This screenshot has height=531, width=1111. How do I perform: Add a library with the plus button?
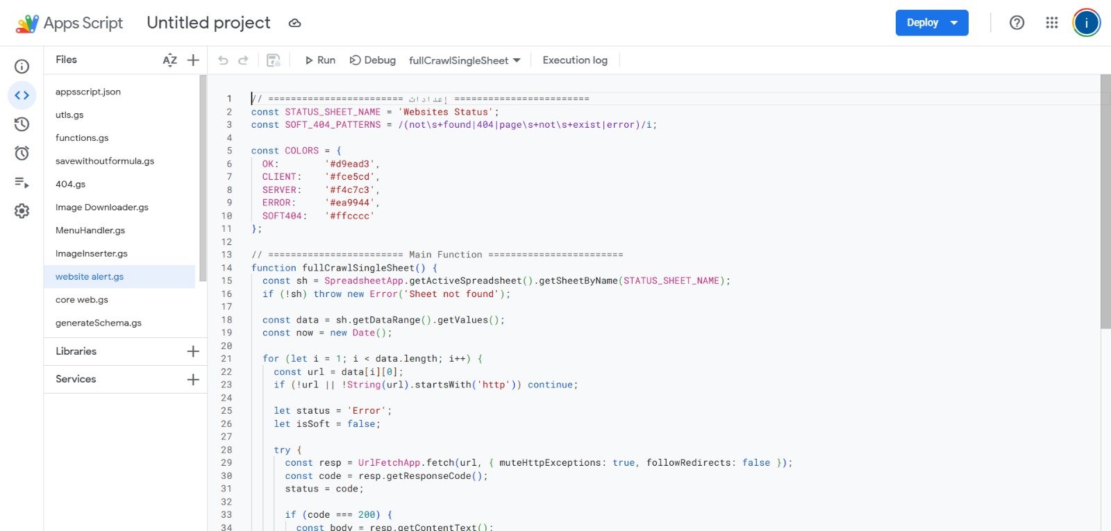tap(193, 351)
